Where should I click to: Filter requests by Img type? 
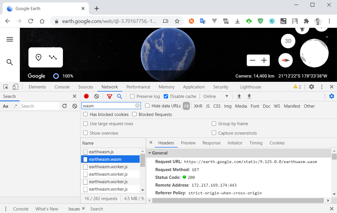[x=228, y=106]
